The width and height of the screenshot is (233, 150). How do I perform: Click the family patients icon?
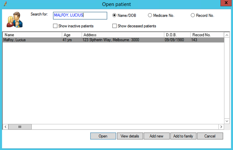click(15, 20)
